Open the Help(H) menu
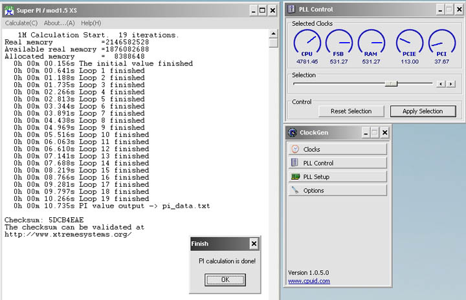Viewport: 466px width, 300px height. tap(91, 23)
